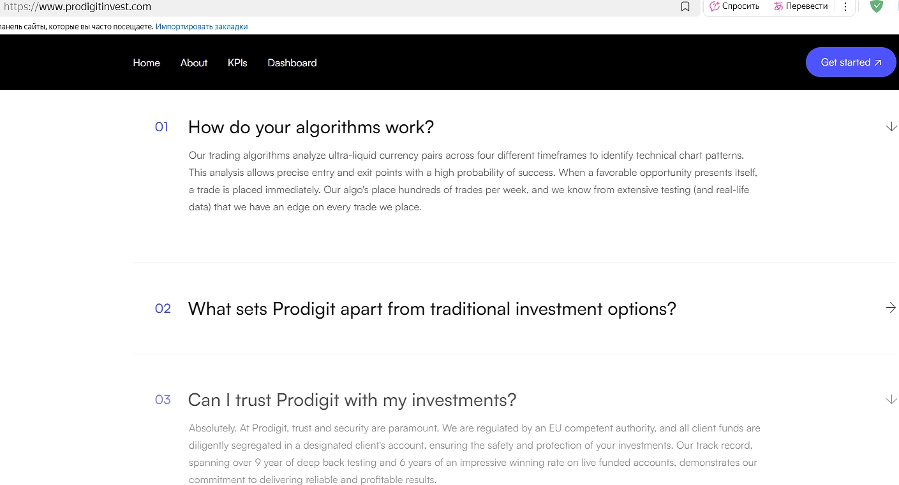Click the 'Can I trust Prodigit' question heading
This screenshot has height=485, width=899.
pyautogui.click(x=352, y=400)
